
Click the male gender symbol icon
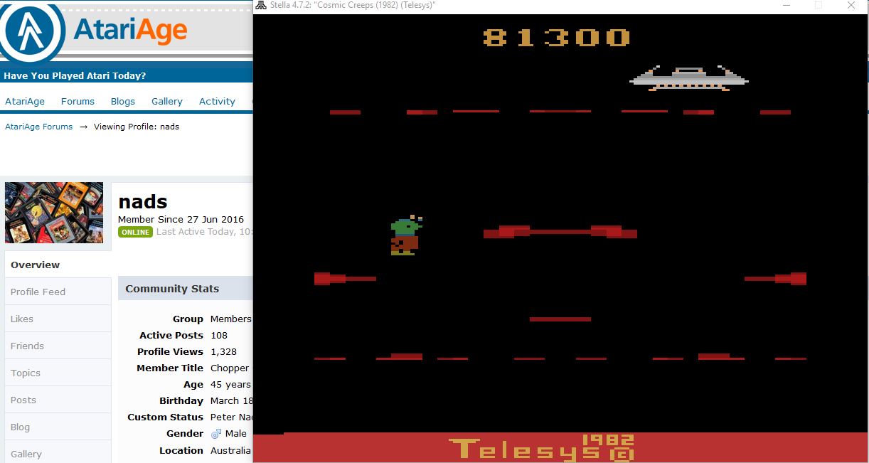pyautogui.click(x=216, y=433)
